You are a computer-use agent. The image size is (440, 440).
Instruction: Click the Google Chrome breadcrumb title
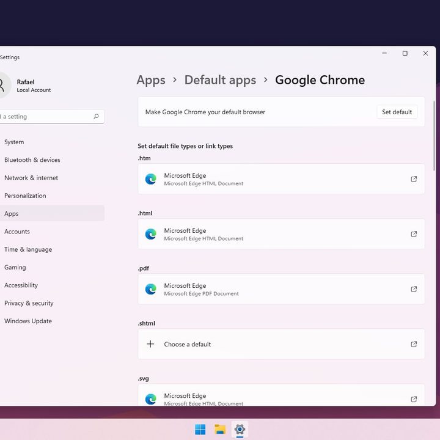[x=320, y=80]
